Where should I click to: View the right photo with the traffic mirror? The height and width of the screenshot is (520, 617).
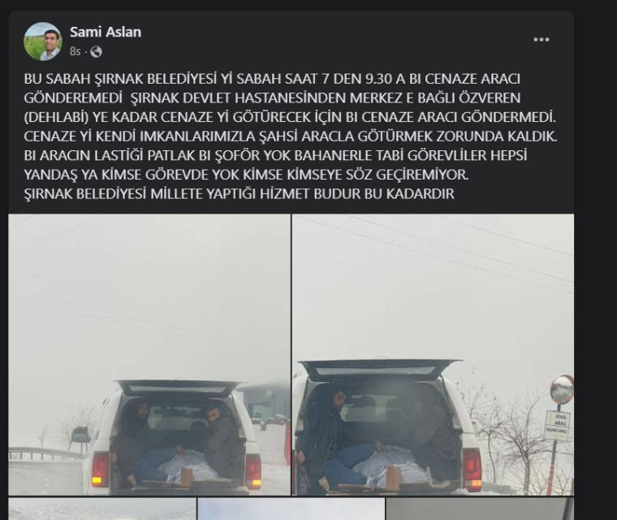pyautogui.click(x=433, y=354)
